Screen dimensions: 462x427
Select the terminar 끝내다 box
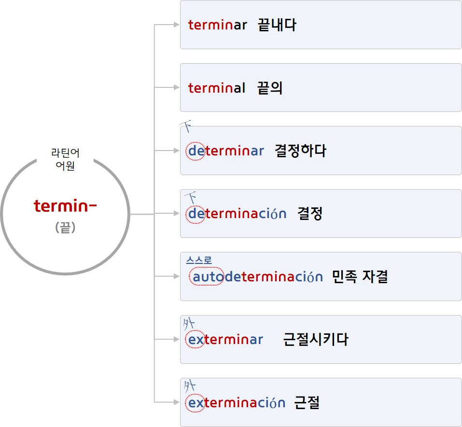pos(321,25)
